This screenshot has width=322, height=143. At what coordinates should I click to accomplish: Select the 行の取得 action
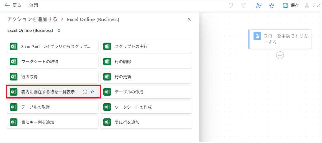click(53, 77)
